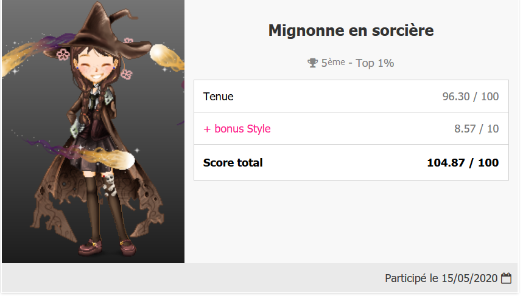Click the 96.30 / 100 outfit score
This screenshot has width=523, height=296.
coord(470,96)
